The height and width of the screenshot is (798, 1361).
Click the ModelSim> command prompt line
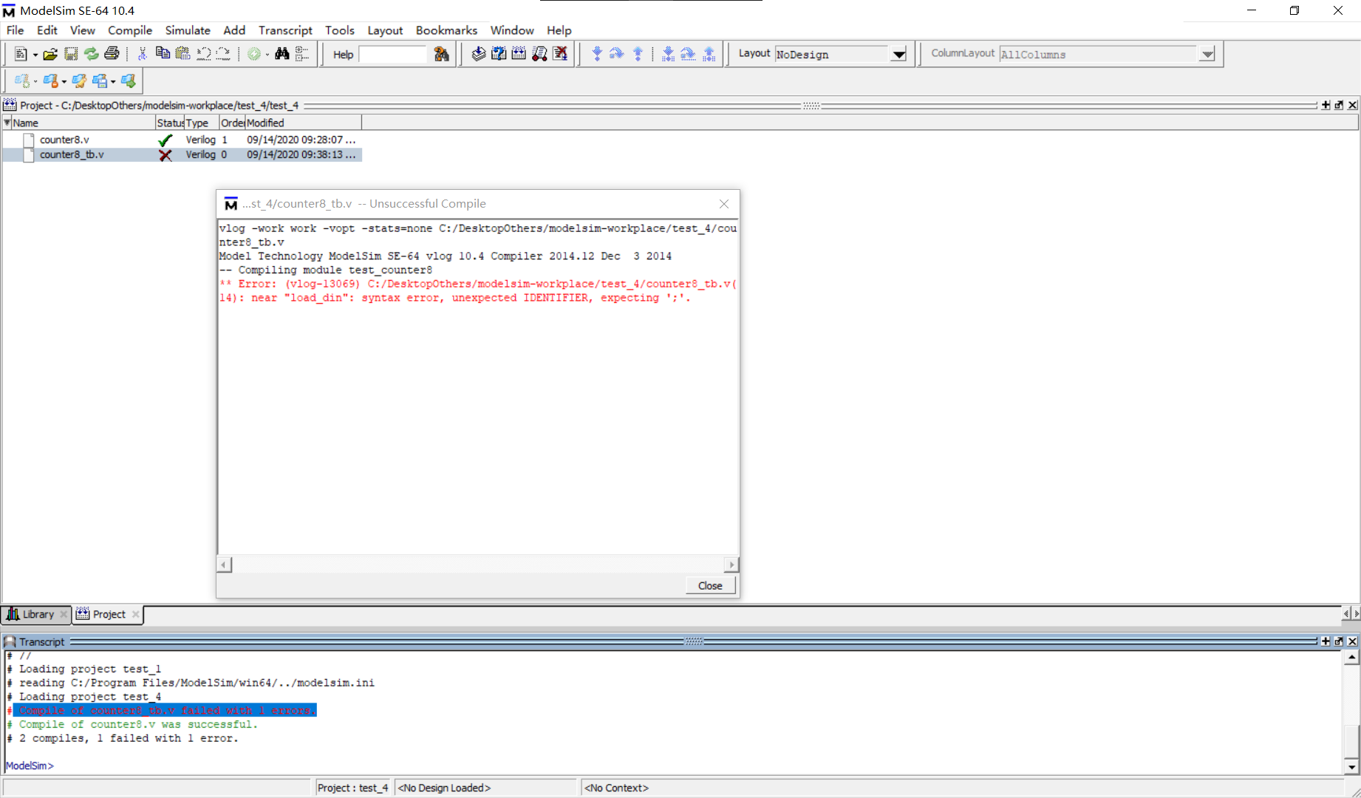point(30,766)
